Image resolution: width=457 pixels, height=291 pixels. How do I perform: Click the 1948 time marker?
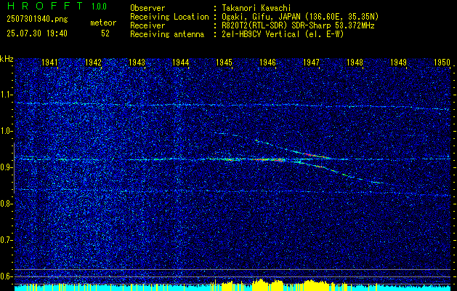click(355, 62)
